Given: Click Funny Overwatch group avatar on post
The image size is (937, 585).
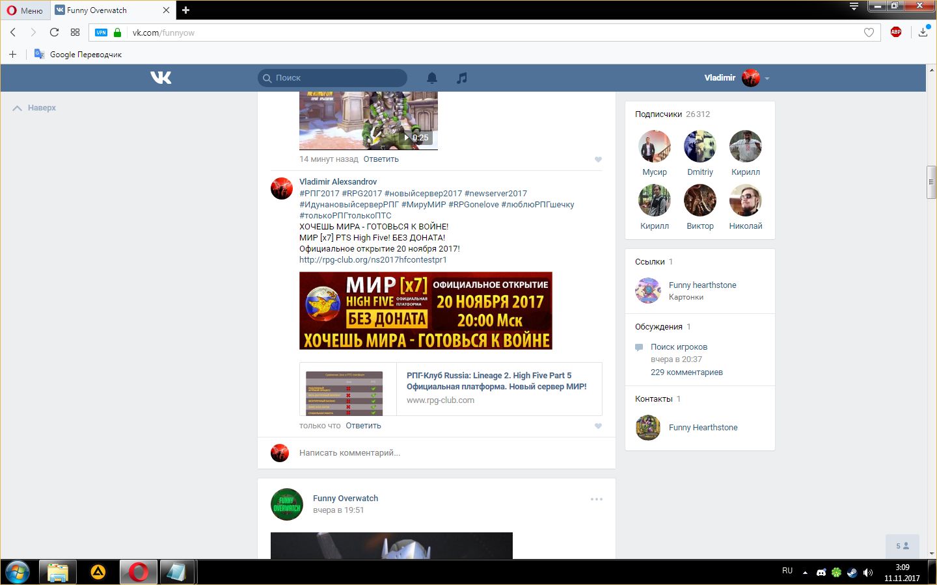Looking at the screenshot, I should pyautogui.click(x=287, y=504).
